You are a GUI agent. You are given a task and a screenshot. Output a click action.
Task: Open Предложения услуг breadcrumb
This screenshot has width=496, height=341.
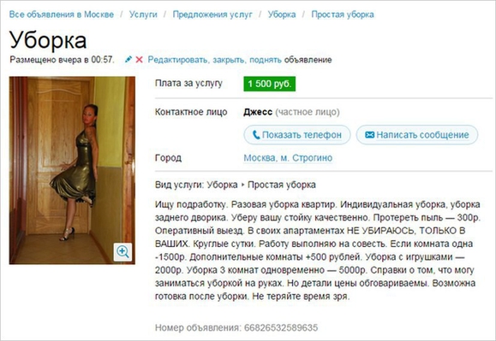[212, 15]
